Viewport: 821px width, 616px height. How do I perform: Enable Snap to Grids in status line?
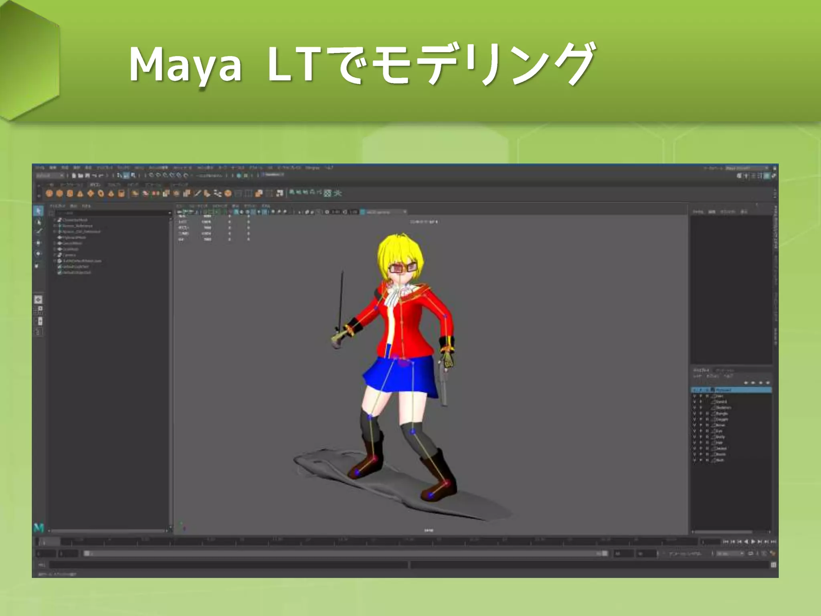(x=152, y=175)
